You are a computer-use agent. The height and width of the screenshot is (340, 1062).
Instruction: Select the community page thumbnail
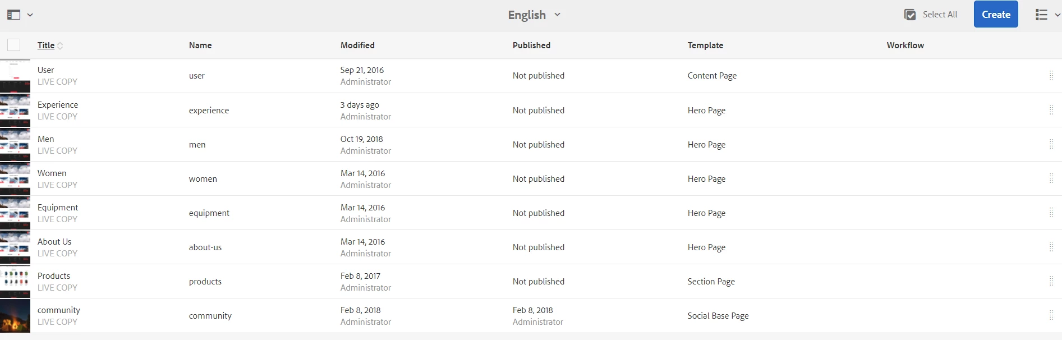15,316
